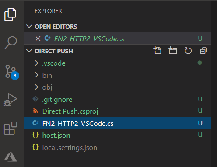Image resolution: width=217 pixels, height=167 pixels.
Task: Click the blue 8 badge on Source Control
Action: pyautogui.click(x=15, y=76)
